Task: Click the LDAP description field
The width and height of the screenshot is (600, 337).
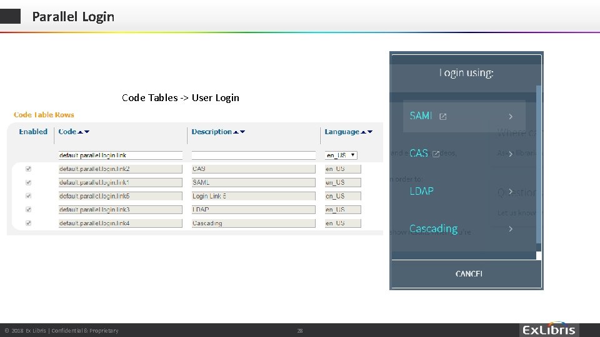Action: pyautogui.click(x=254, y=210)
